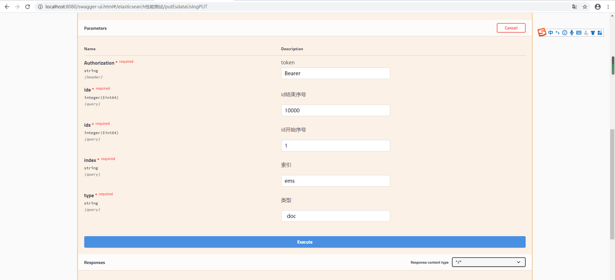This screenshot has width=615, height=280.
Task: Click the browser forward arrow
Action: pyautogui.click(x=17, y=7)
